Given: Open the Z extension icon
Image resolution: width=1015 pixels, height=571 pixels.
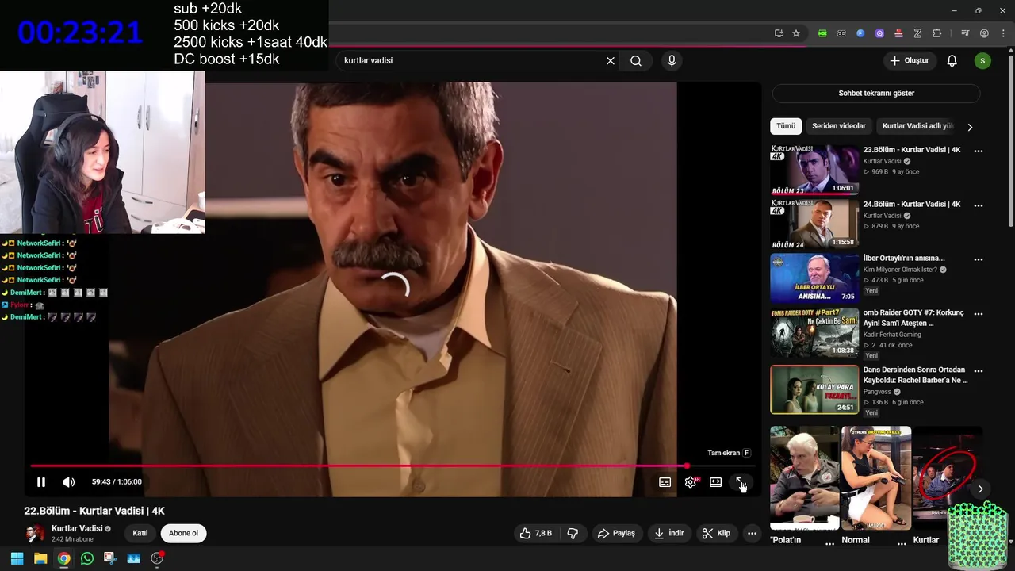Looking at the screenshot, I should pyautogui.click(x=917, y=33).
